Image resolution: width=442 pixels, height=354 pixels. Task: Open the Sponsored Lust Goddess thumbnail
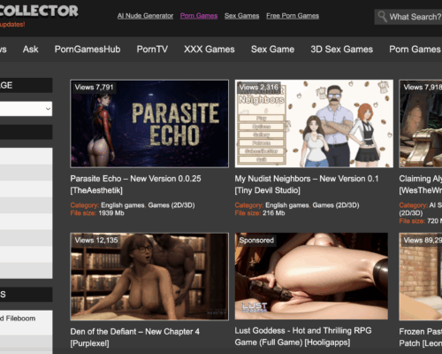pyautogui.click(x=311, y=276)
